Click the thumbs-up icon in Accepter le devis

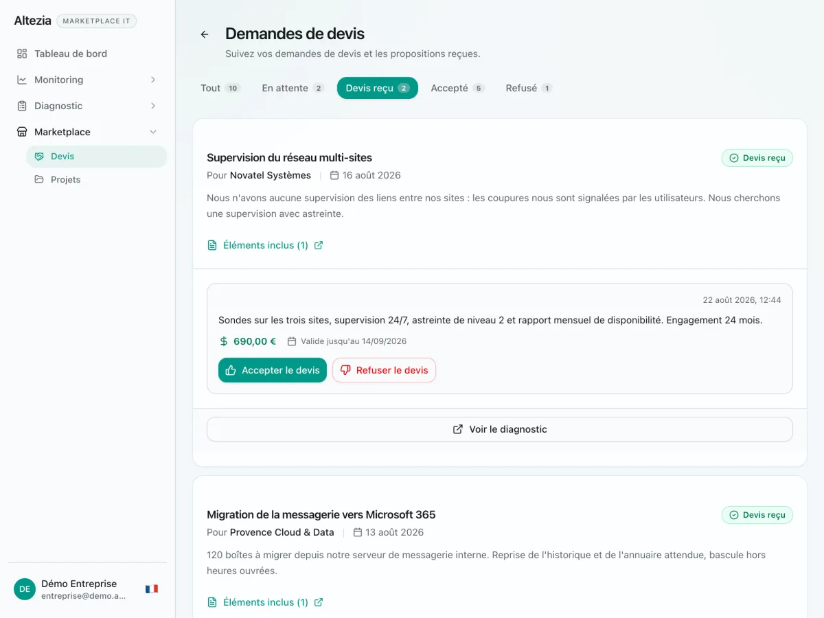(x=231, y=370)
